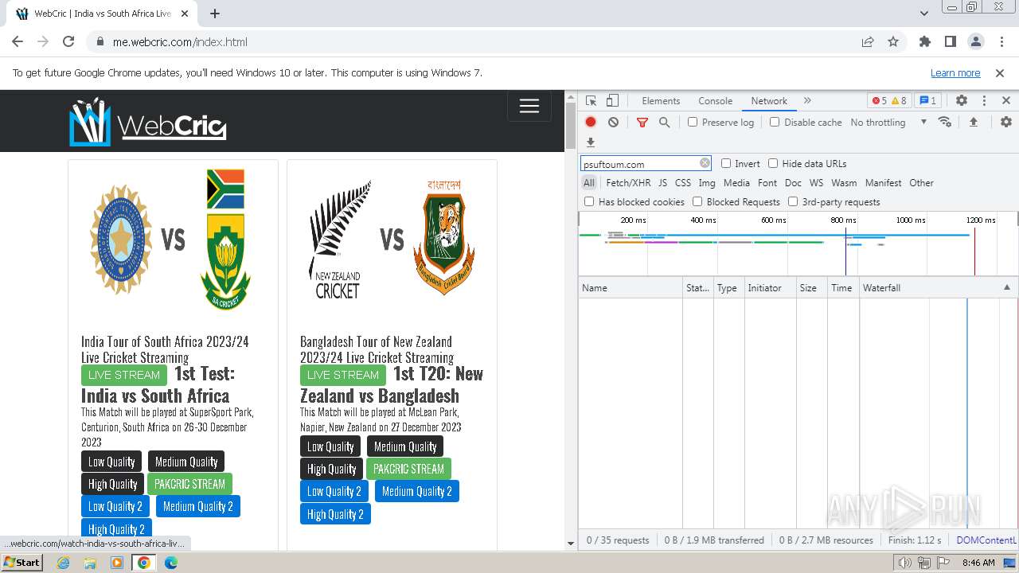Open Chrome extensions puzzle icon
Image resolution: width=1019 pixels, height=573 pixels.
(x=924, y=41)
